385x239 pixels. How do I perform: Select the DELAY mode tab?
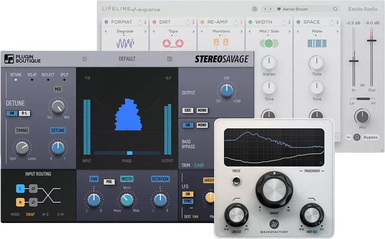pyautogui.click(x=32, y=75)
